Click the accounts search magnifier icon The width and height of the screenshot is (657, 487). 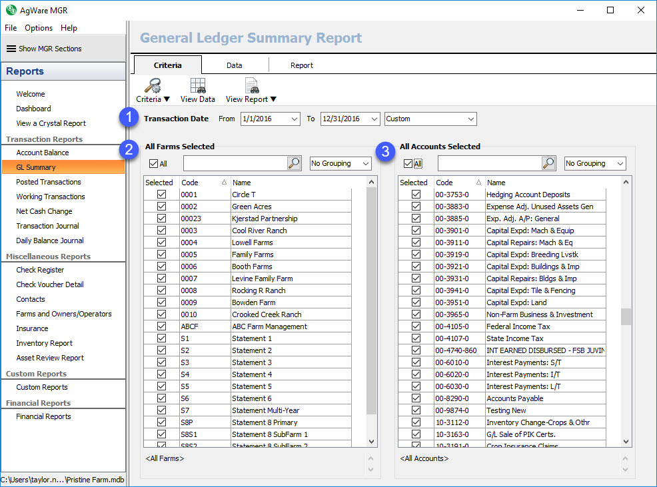pyautogui.click(x=548, y=163)
